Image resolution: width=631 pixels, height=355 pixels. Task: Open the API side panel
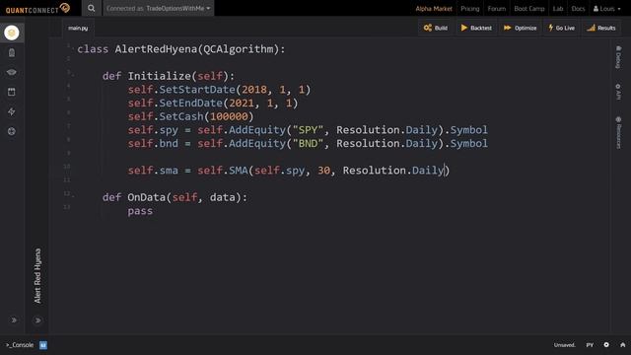point(618,92)
